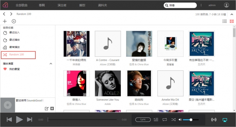
Task: Click the Amelie Ma Dit title
Action: click(x=170, y=100)
